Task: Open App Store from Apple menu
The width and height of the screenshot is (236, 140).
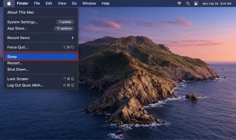Action: tap(41, 28)
